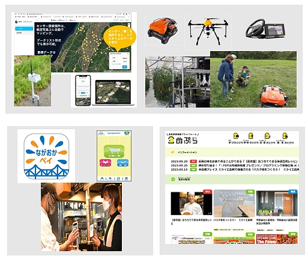The width and height of the screenshot is (308, 259).
Task: Select the orange robot mower image
Action: (x=163, y=31)
